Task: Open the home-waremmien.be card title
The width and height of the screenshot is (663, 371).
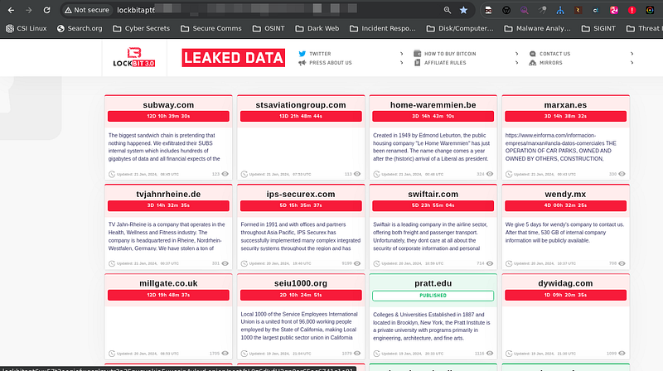Action: (x=433, y=105)
